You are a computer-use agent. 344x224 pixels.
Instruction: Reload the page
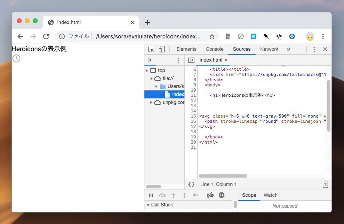[46, 36]
